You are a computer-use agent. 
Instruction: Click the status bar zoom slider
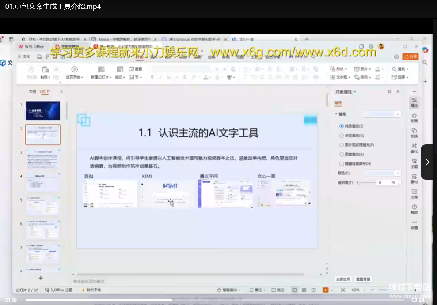click(382, 290)
